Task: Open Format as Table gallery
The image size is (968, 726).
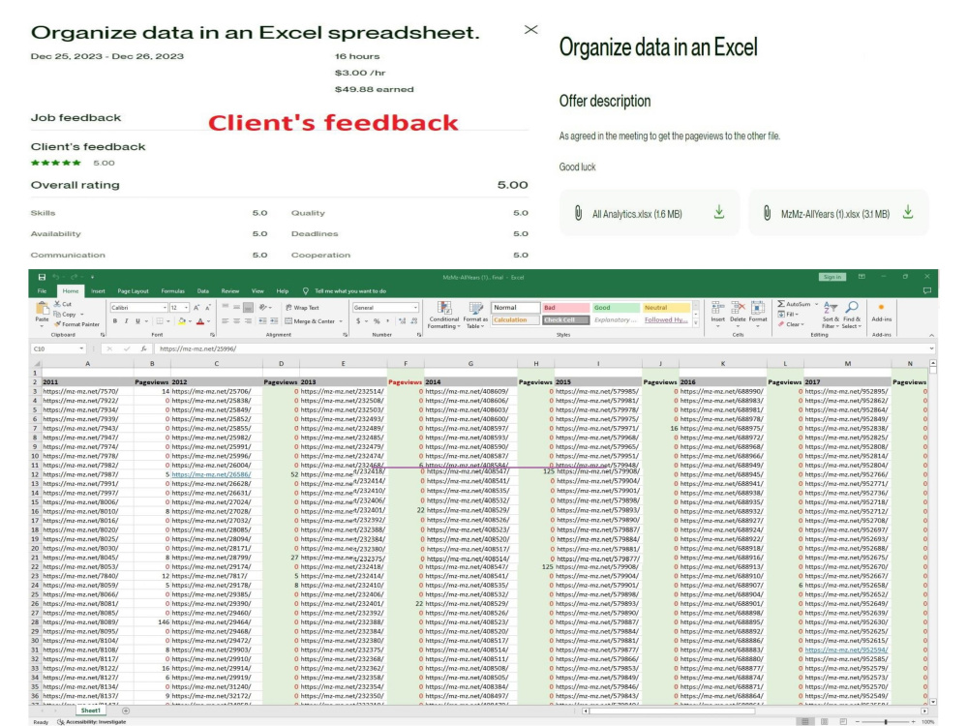Action: pyautogui.click(x=475, y=315)
